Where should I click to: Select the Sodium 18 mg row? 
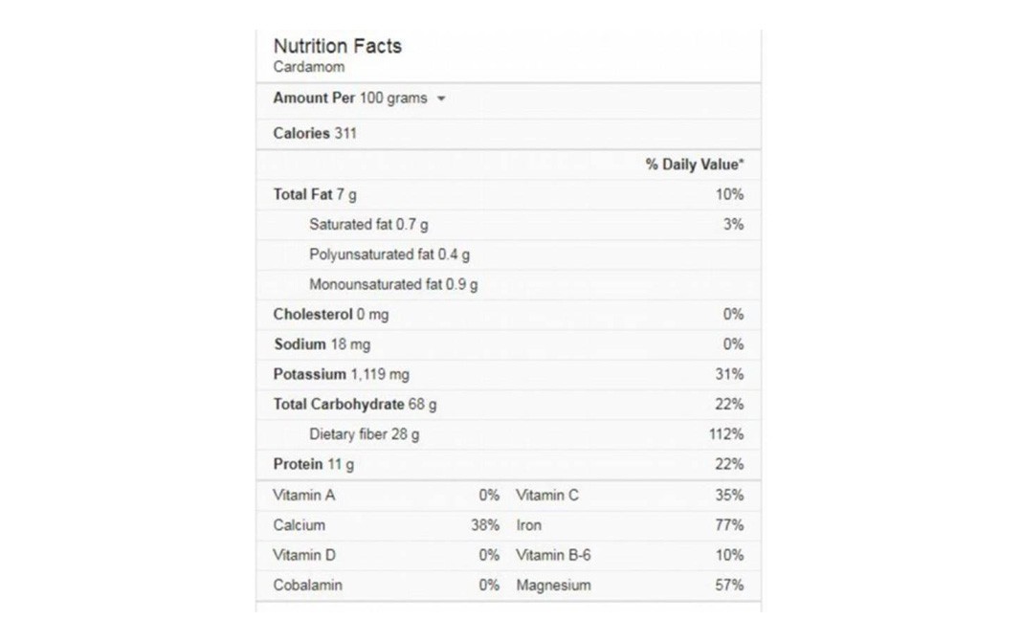click(x=508, y=344)
